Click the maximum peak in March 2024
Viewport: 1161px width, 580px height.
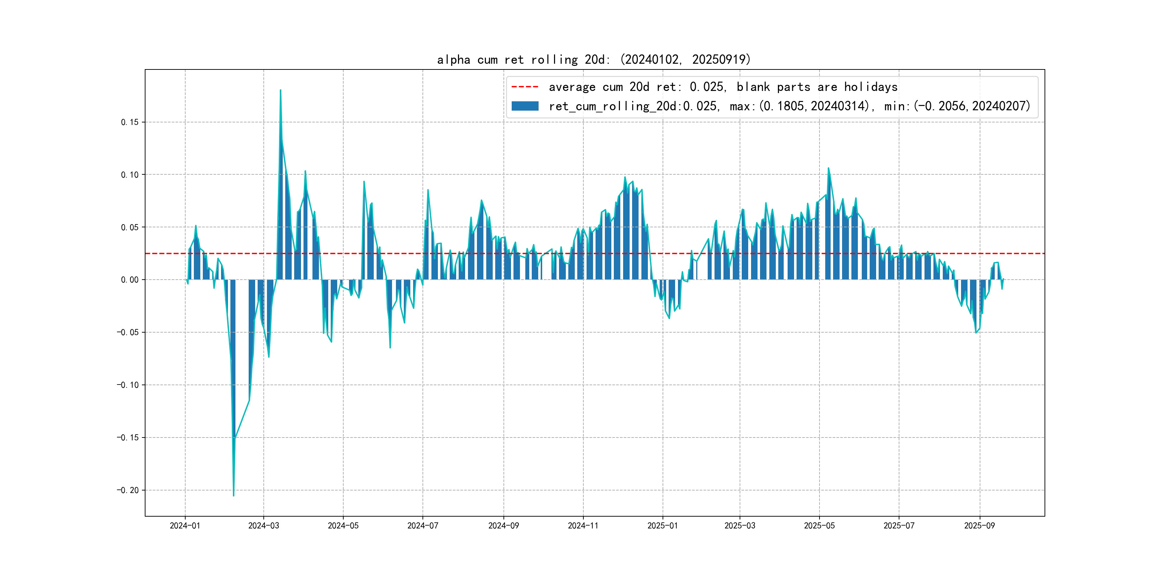[x=280, y=91]
